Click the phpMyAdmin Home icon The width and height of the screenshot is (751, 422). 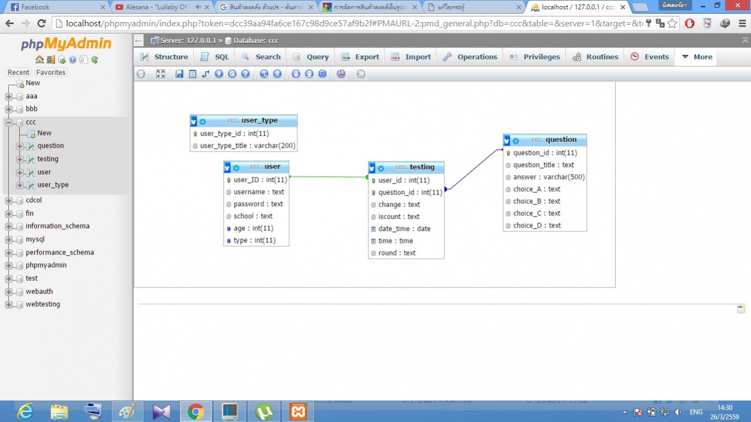[x=40, y=59]
